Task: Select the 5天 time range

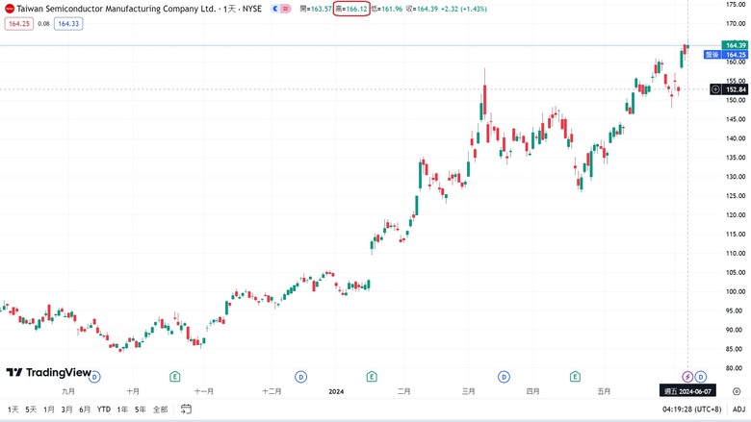Action: click(x=31, y=410)
